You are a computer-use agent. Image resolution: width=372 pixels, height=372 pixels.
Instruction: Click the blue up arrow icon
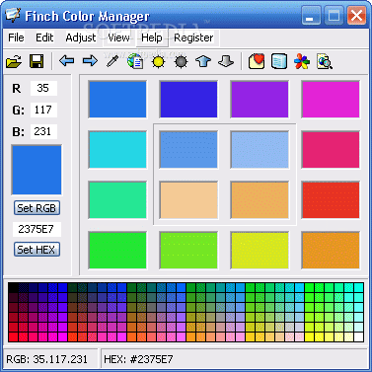[203, 61]
